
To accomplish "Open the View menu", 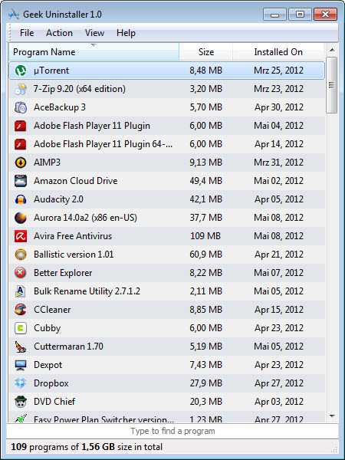I will coord(94,33).
